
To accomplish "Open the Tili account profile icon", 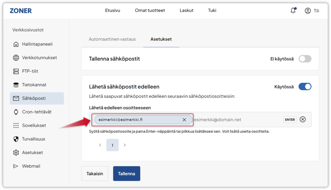I will (x=308, y=11).
